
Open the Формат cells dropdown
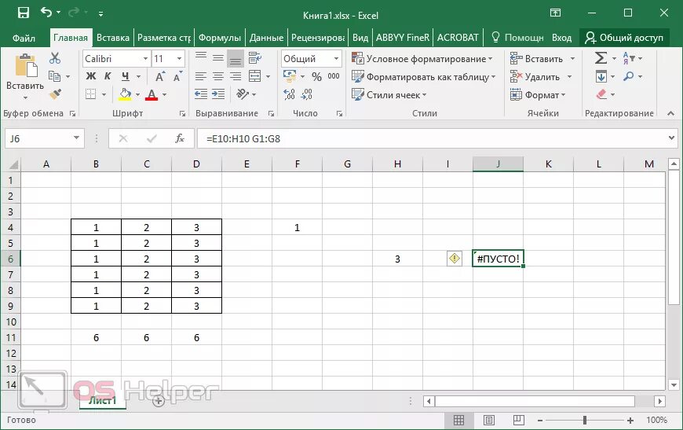[538, 94]
